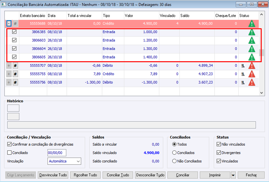Click the Conciliar button
The height and width of the screenshot is (182, 269).
182,175
